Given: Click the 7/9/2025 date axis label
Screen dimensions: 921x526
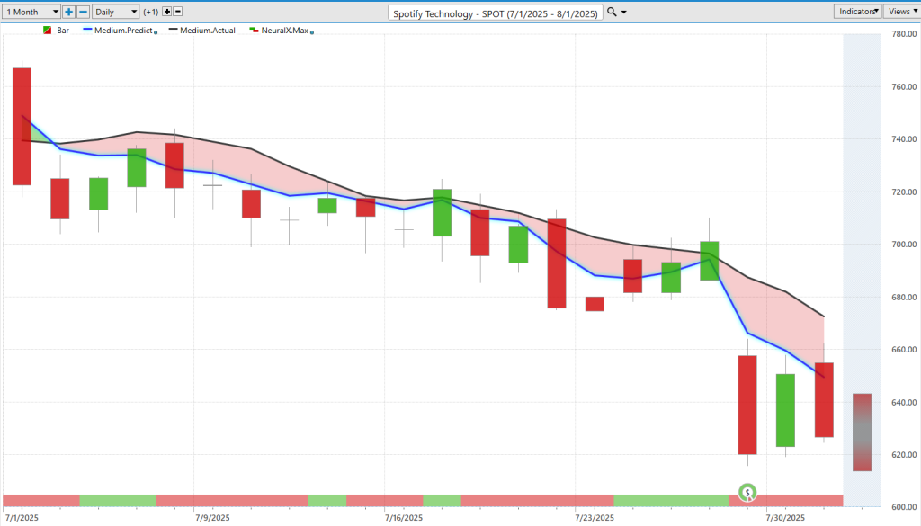Looking at the screenshot, I should (212, 518).
